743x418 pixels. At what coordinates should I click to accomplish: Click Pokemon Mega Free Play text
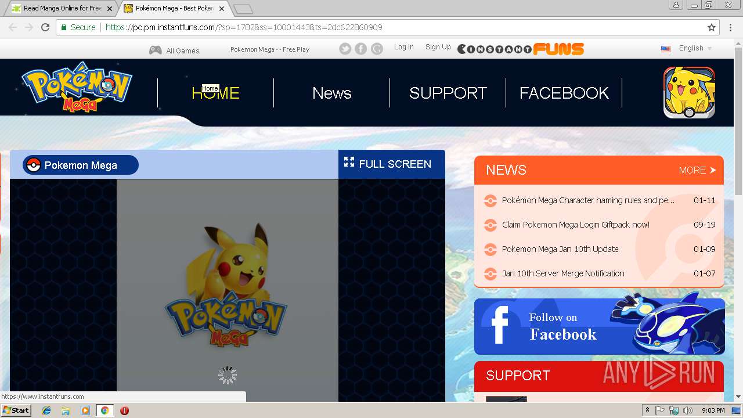[x=270, y=49]
